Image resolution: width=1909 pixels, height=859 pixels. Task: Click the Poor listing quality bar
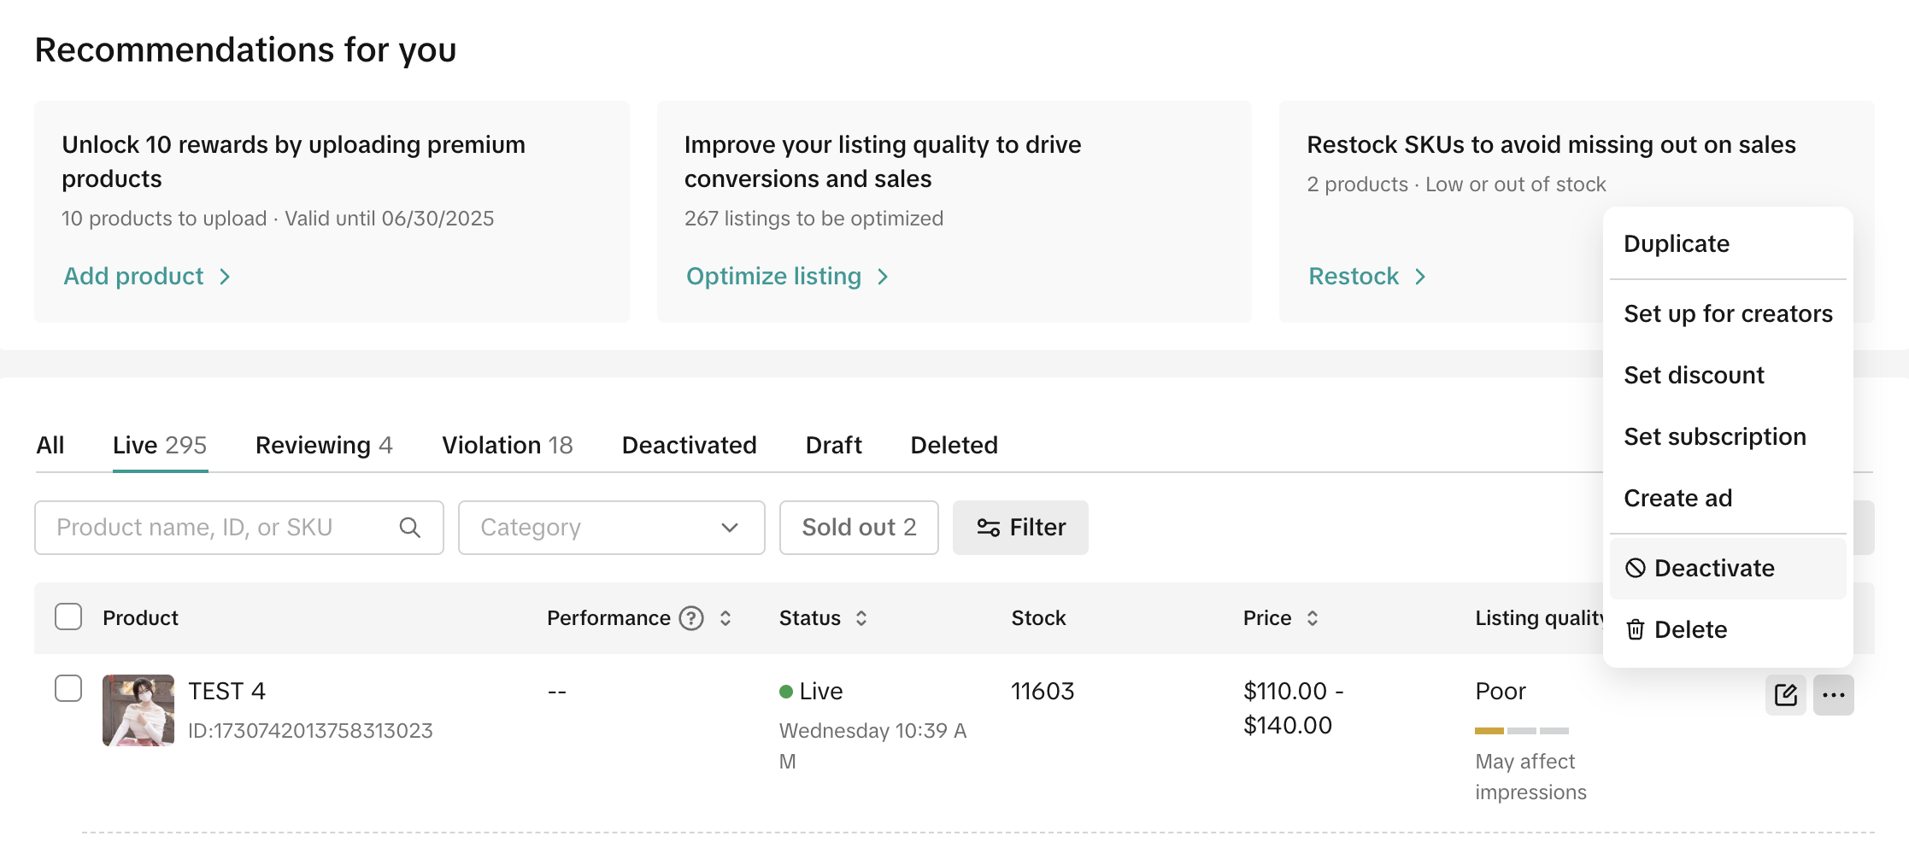click(x=1521, y=731)
